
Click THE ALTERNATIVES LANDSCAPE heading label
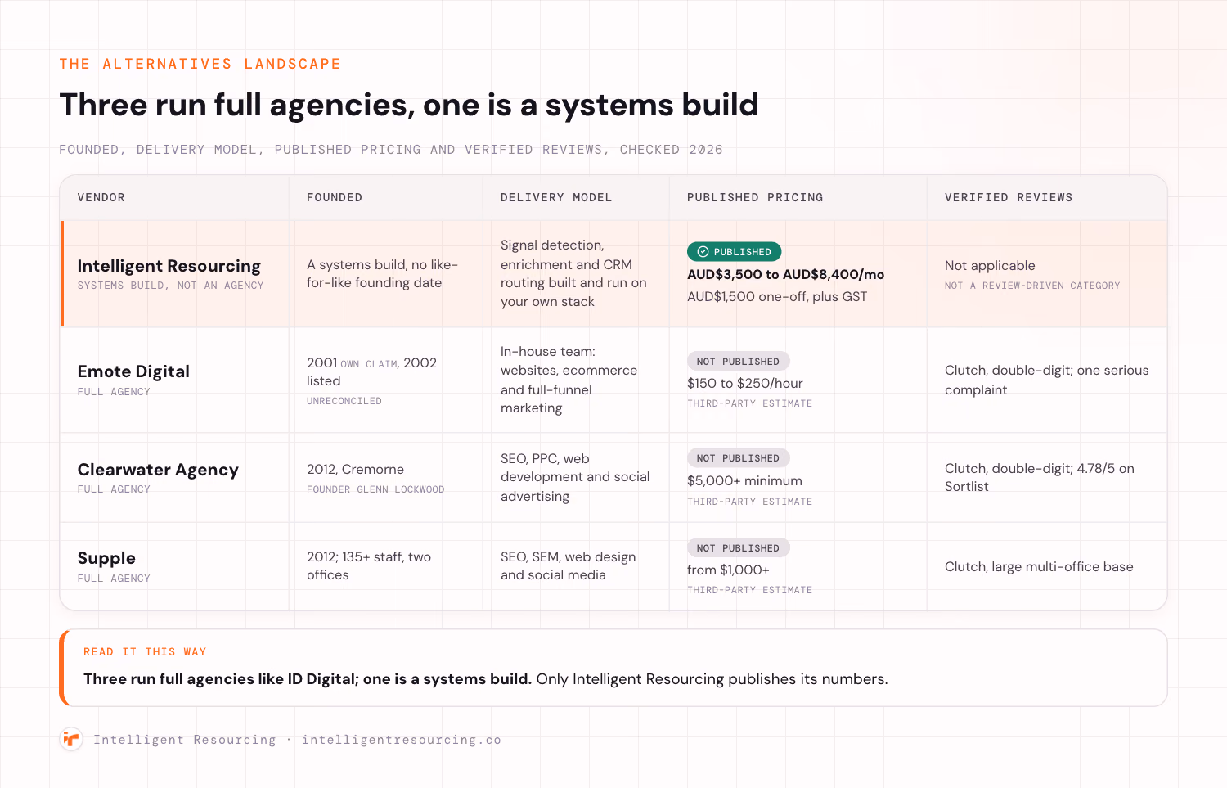coord(200,64)
